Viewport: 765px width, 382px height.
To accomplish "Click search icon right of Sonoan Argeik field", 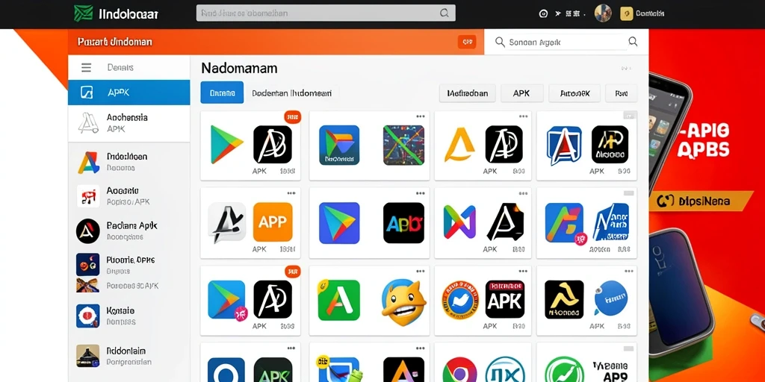I will click(x=633, y=42).
